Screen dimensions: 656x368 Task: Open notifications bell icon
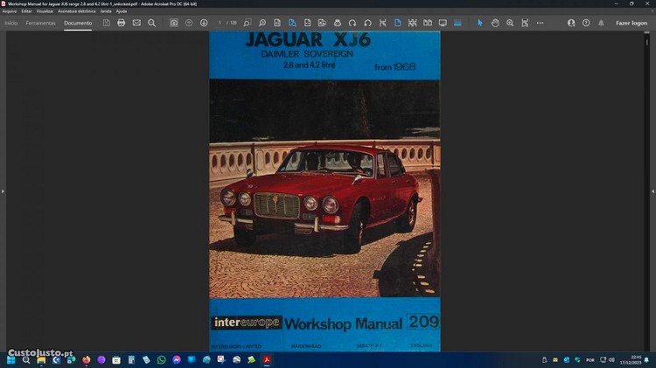coord(601,23)
